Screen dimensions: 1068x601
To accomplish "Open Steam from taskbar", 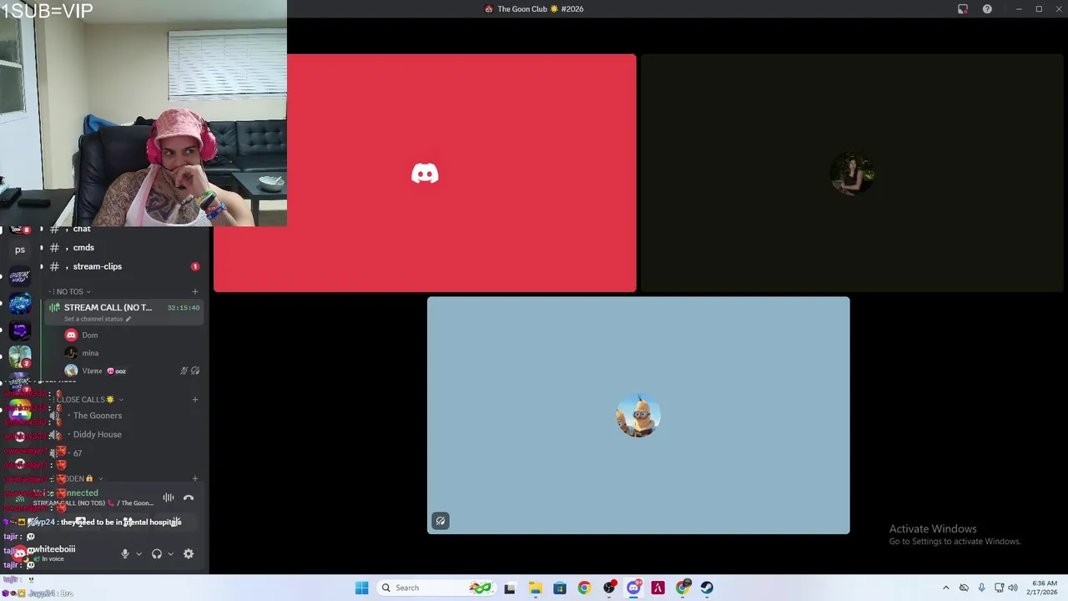I will coord(707,588).
